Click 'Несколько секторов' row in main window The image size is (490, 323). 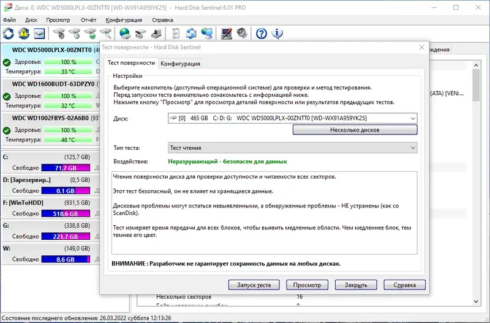[x=184, y=297]
